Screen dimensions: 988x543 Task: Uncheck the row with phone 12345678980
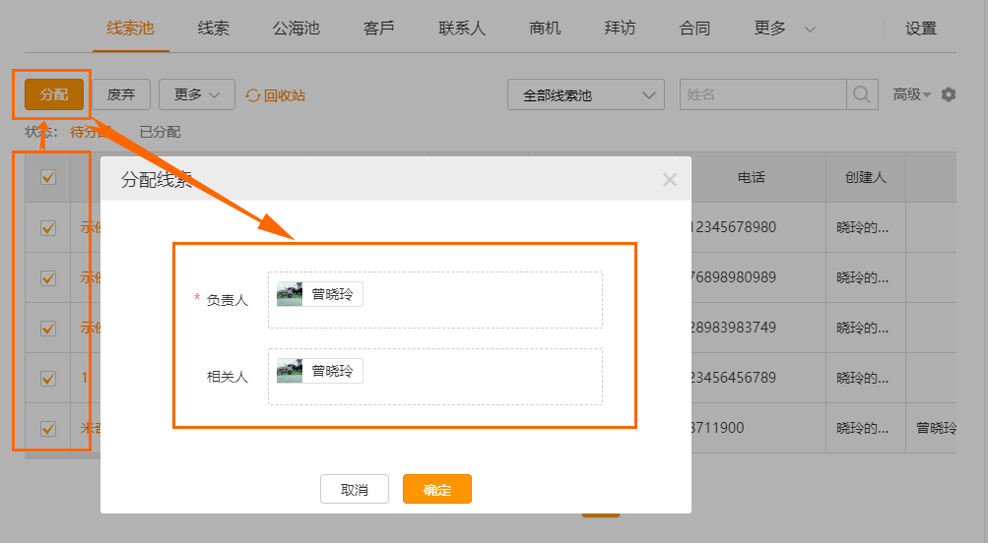pos(48,228)
